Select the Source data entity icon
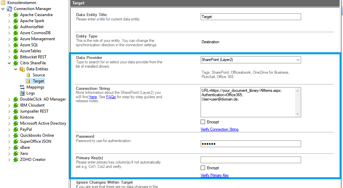The height and width of the screenshot is (188, 343). [28, 75]
